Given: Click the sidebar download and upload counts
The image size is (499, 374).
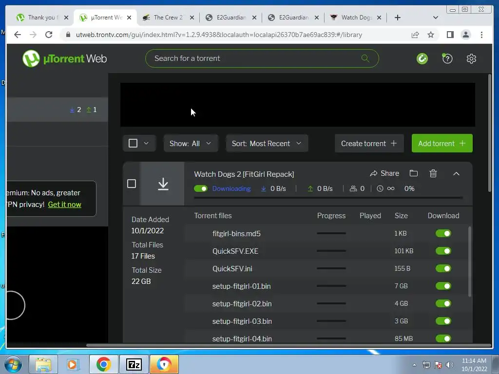Looking at the screenshot, I should [83, 110].
